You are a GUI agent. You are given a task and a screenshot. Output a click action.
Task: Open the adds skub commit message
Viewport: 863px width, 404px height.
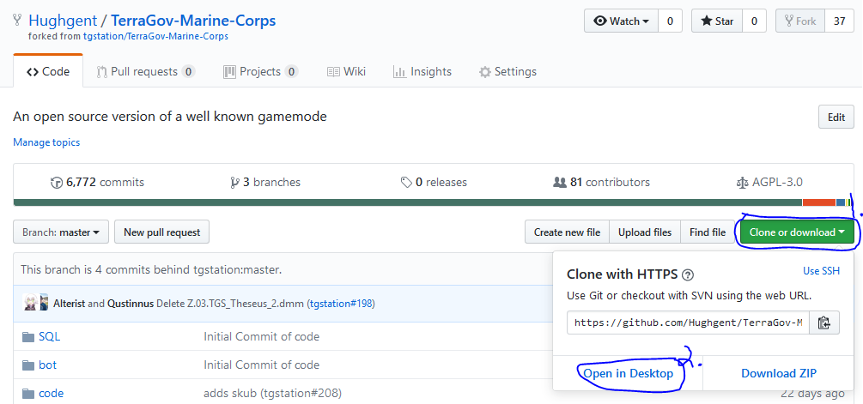230,394
